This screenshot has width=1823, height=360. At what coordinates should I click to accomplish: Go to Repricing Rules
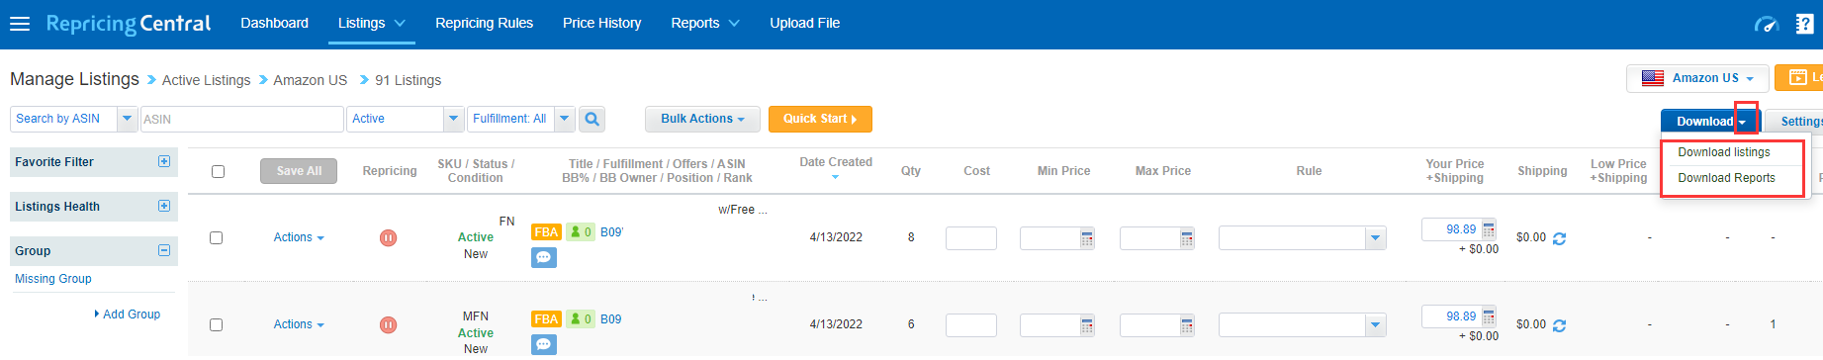pyautogui.click(x=484, y=23)
